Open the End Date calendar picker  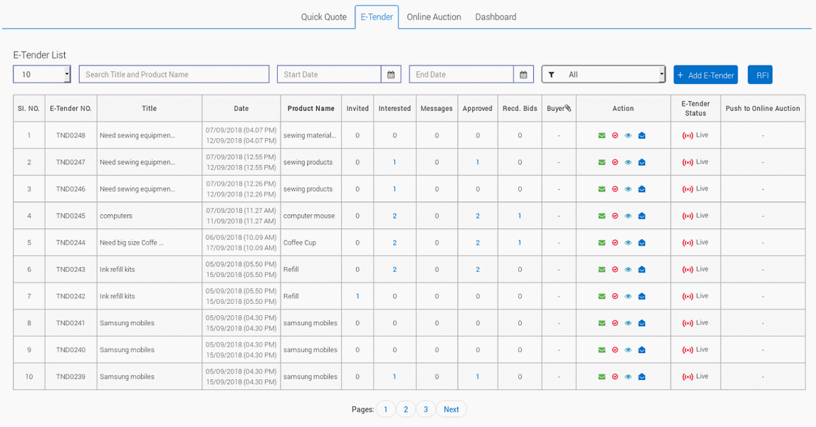tap(523, 75)
